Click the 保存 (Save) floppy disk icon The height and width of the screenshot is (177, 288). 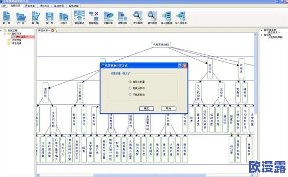pyautogui.click(x=49, y=16)
